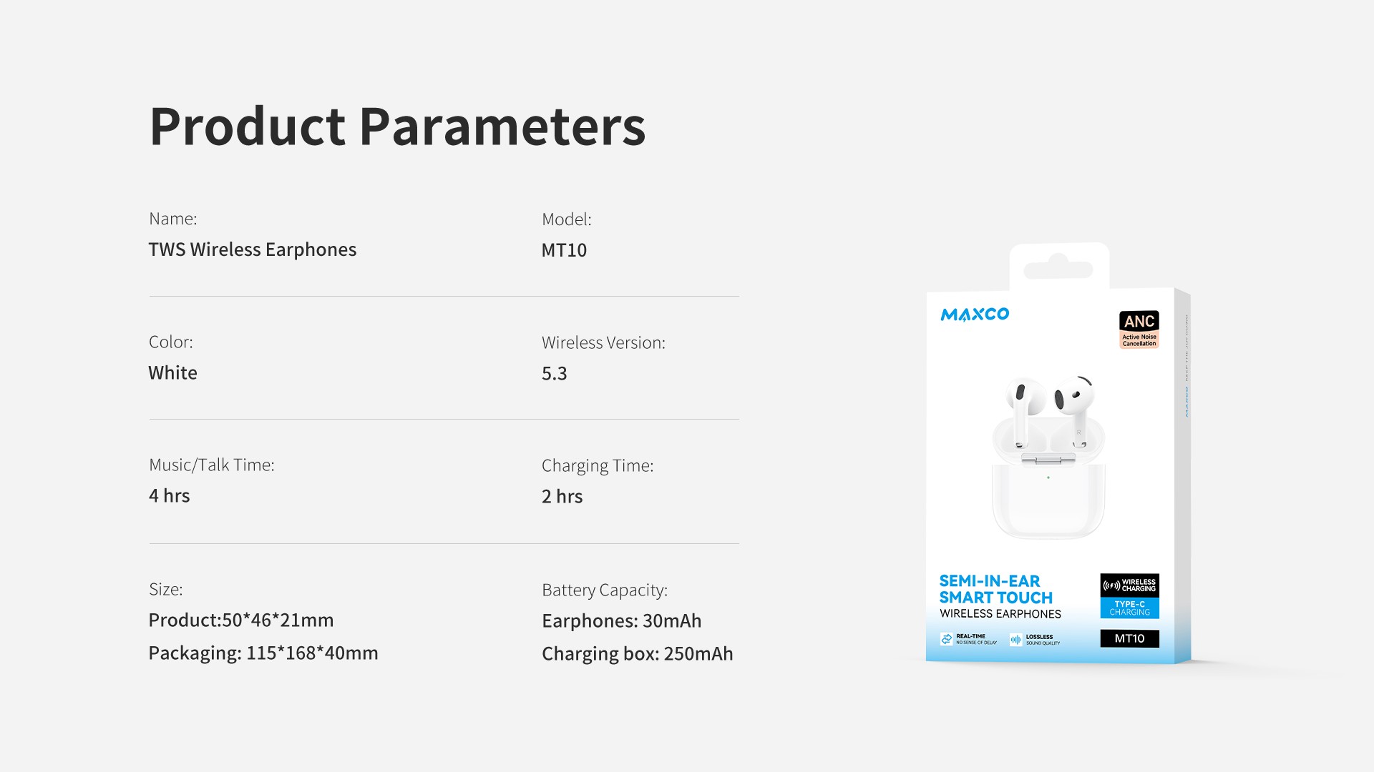Screen dimensions: 1374x772
Task: Click the 4 hrs music/talk time value
Action: coord(169,495)
